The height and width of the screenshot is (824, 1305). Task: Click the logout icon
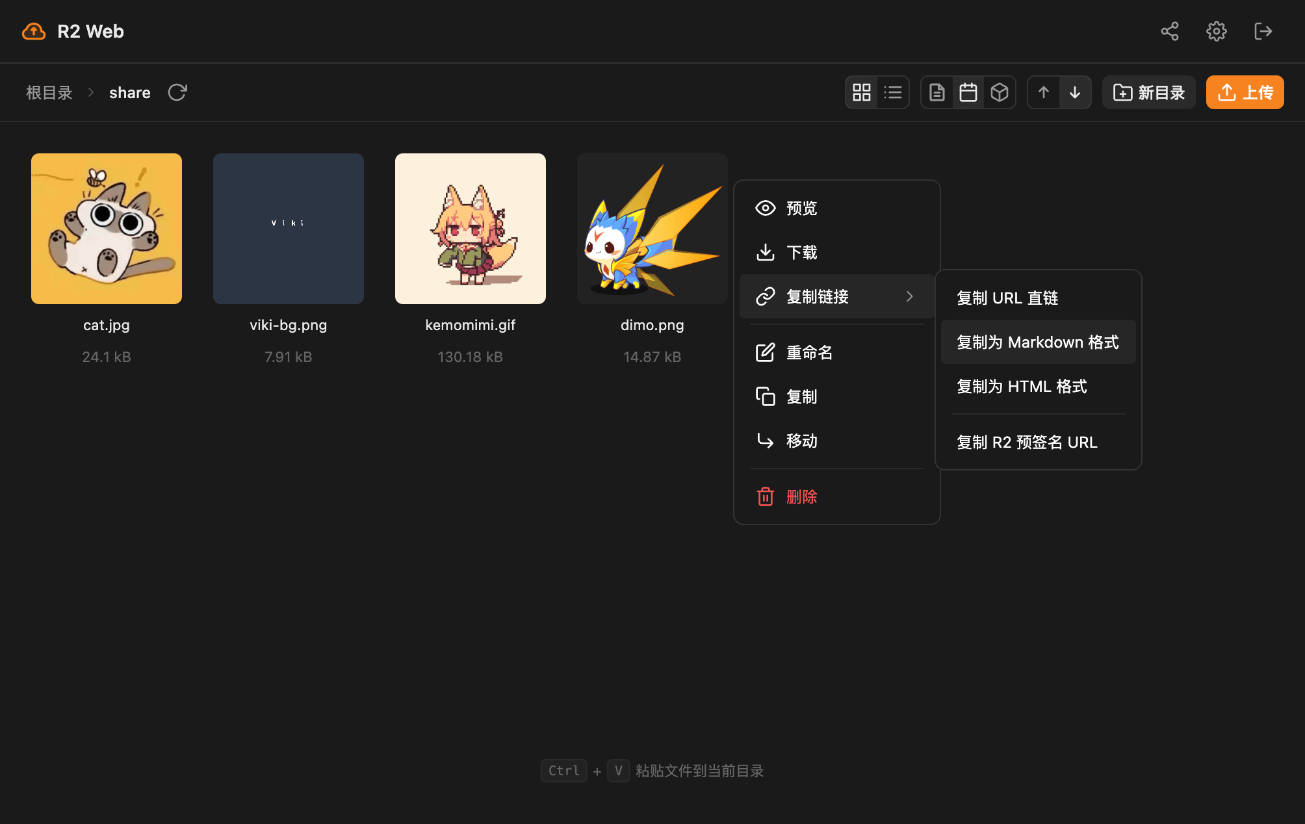(1263, 31)
